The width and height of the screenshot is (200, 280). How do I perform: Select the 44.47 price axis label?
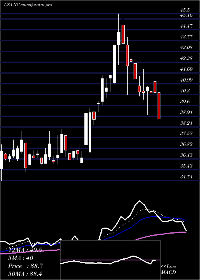[x=186, y=26]
